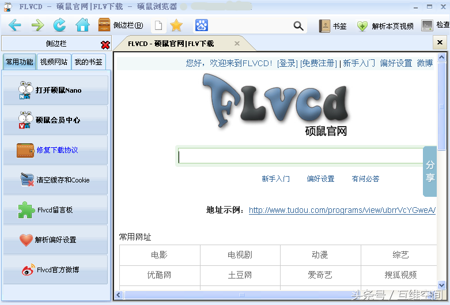Open Flvcd官方微博 Weibo icon

tap(28, 270)
